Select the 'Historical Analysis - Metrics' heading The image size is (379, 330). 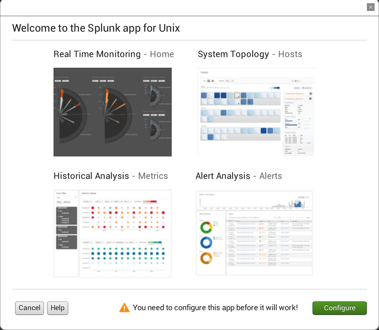click(x=111, y=176)
